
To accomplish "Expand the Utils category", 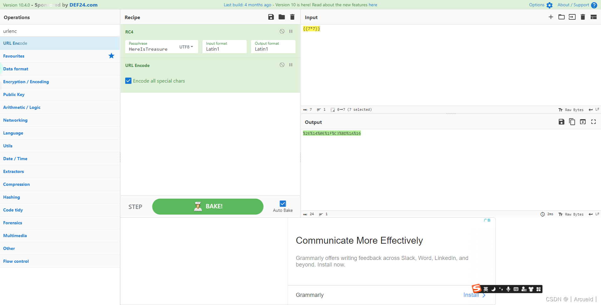I will tap(60, 146).
